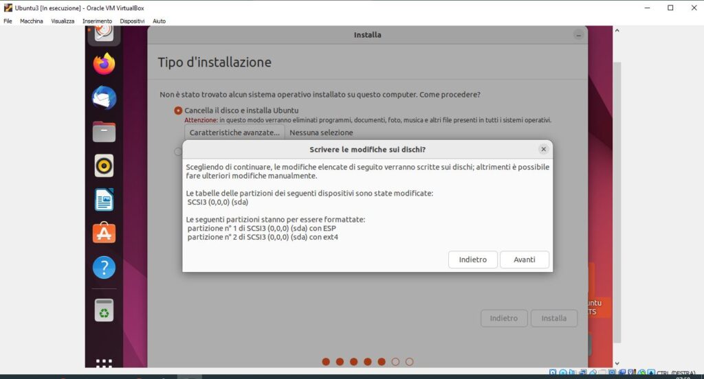The width and height of the screenshot is (704, 379).
Task: Click the red 'Attenzione:' warning text
Action: pos(201,120)
